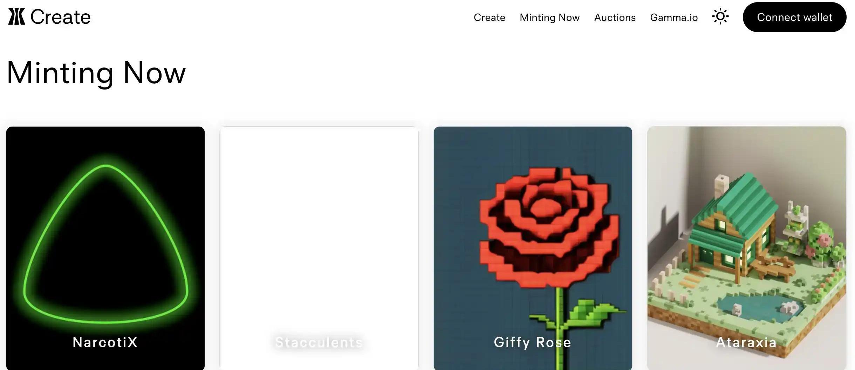
Task: Open the Ataraxia voxel house card
Action: (746, 248)
